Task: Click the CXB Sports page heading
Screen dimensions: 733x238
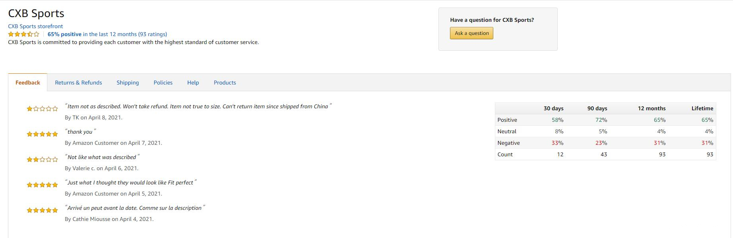Action: [x=36, y=13]
